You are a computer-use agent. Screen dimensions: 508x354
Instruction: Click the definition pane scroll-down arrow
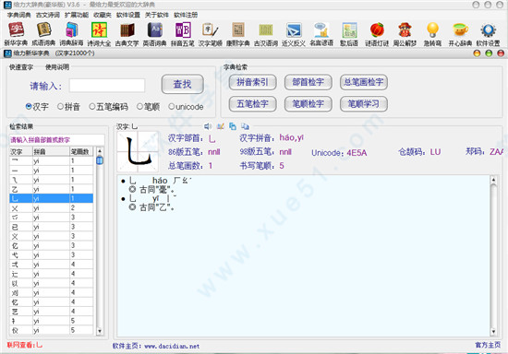[493, 332]
